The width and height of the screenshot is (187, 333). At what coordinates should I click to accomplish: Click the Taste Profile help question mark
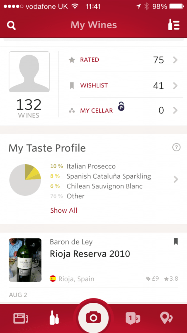(x=176, y=147)
